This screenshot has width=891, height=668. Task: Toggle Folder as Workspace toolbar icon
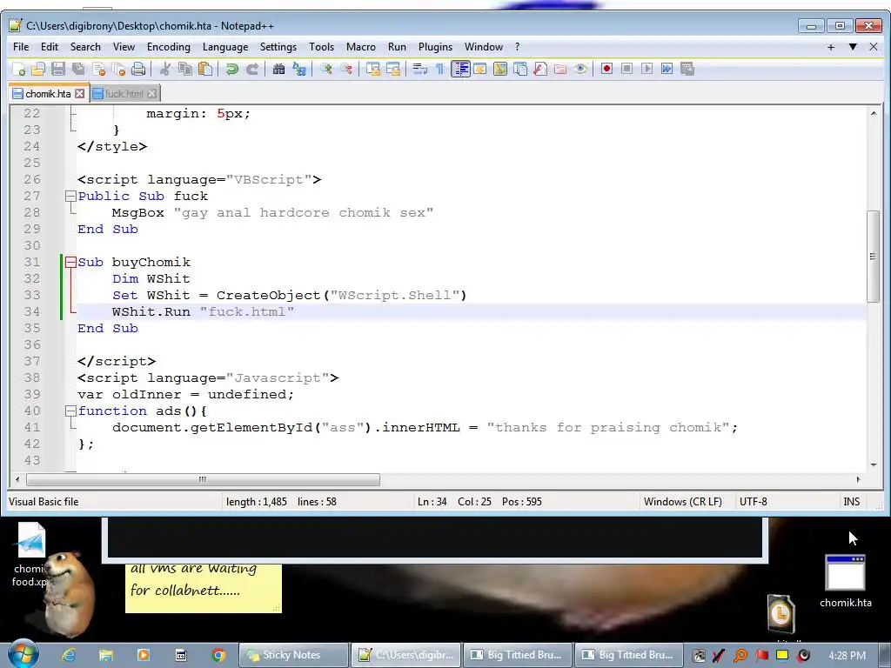pos(560,70)
